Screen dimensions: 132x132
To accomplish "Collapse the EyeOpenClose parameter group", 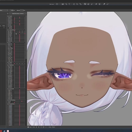I will [x=8, y=30].
